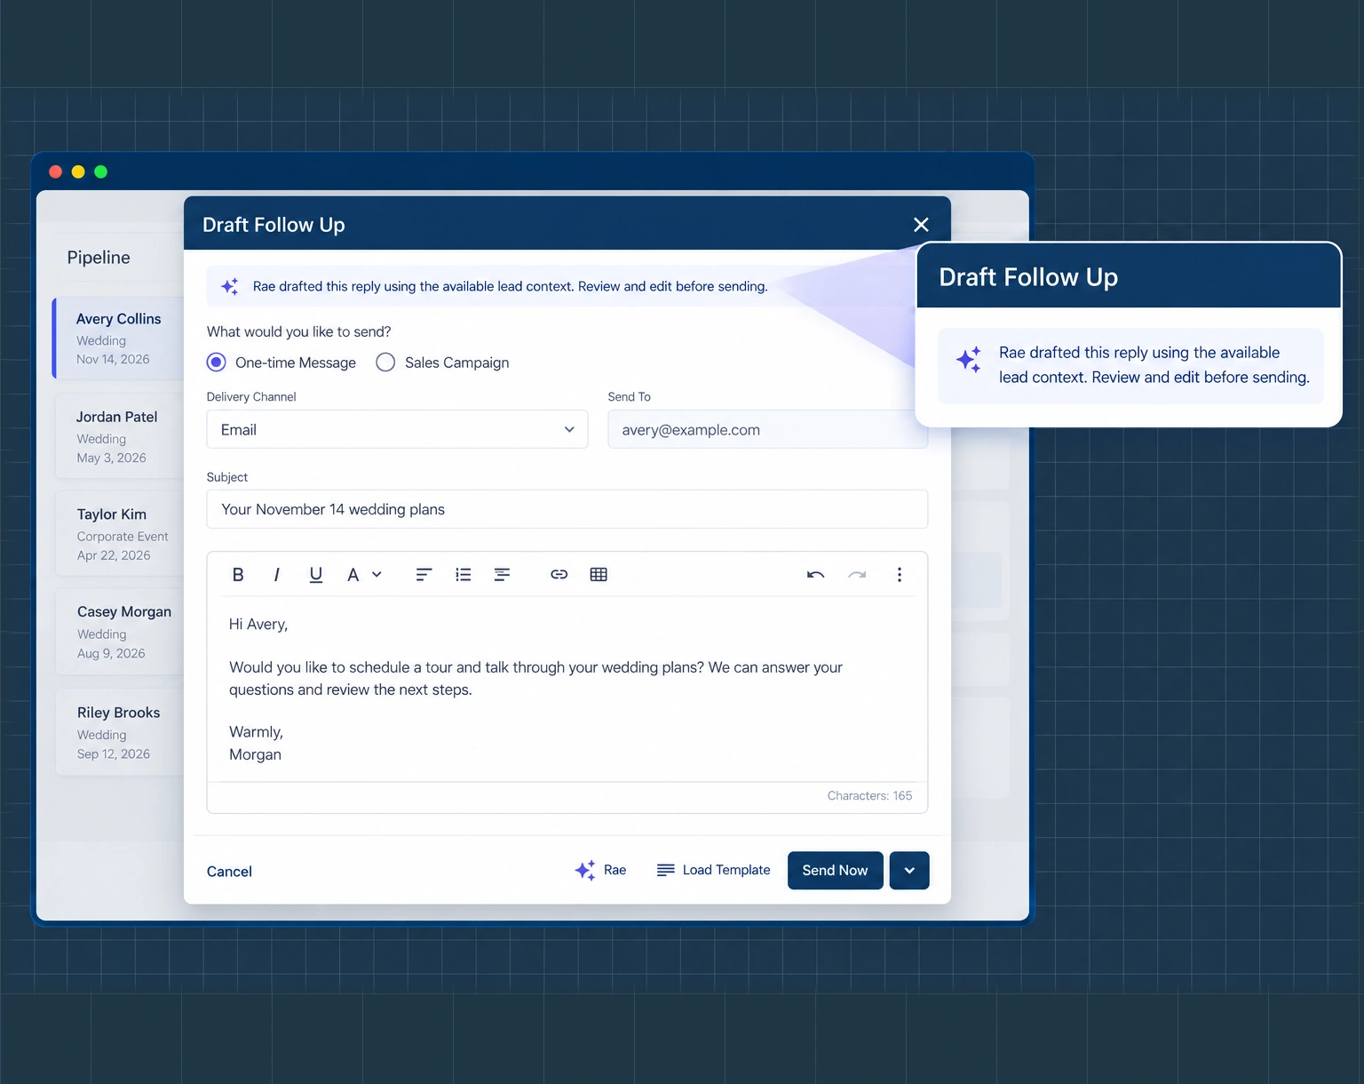Click the Send To email field
Viewport: 1364px width, 1084px height.
767,429
